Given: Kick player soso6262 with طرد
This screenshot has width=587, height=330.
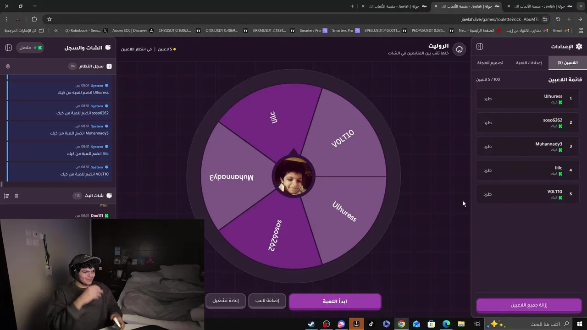Looking at the screenshot, I should click(487, 122).
